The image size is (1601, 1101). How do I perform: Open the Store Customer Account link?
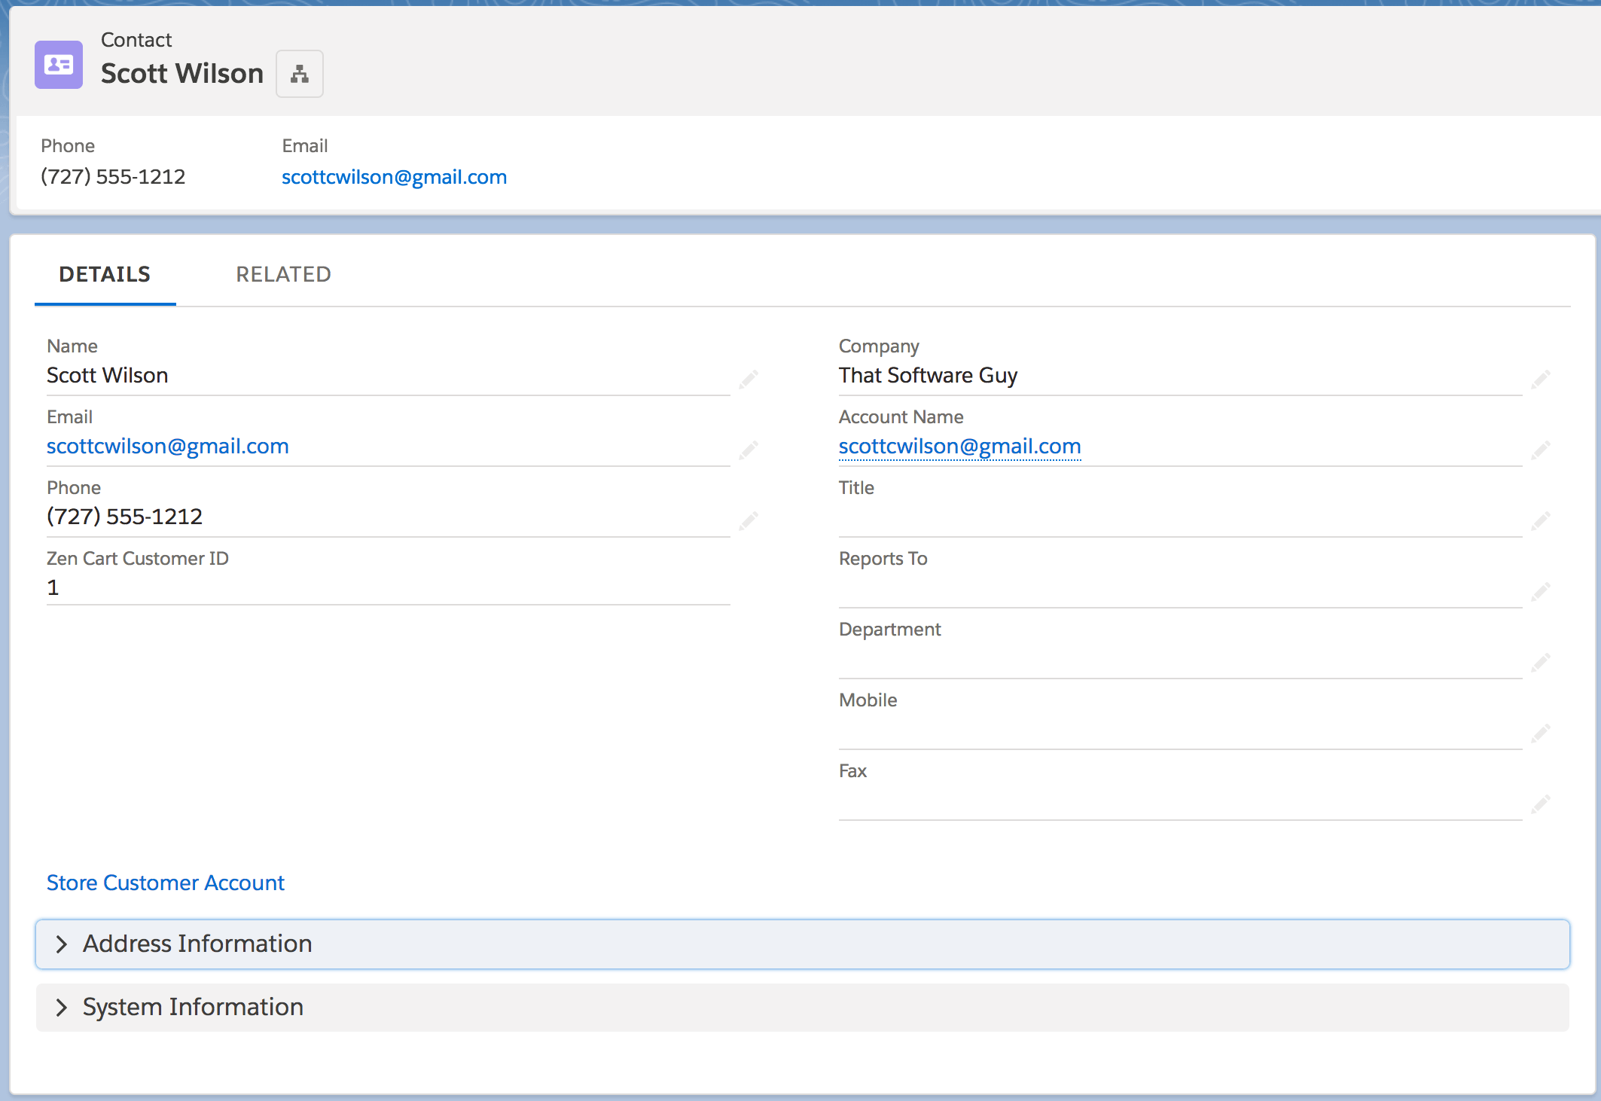click(x=166, y=883)
